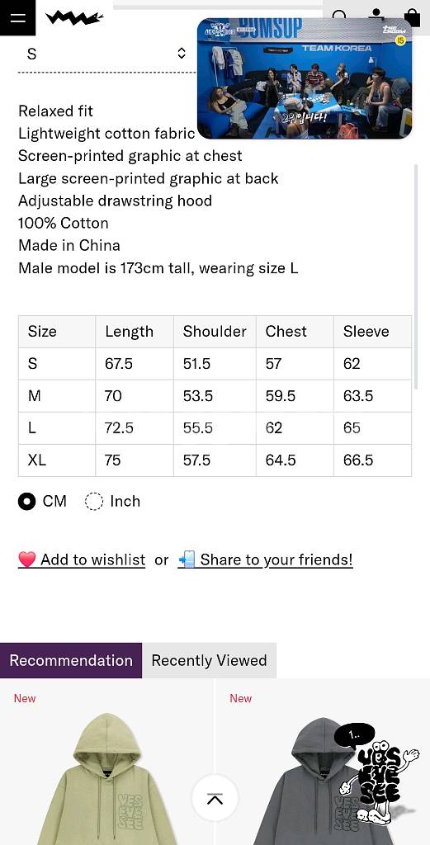This screenshot has height=845, width=430.
Task: Open the green hoodie product thumbnail
Action: click(106, 762)
